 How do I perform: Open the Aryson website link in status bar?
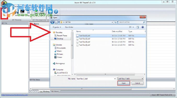pos(15,95)
